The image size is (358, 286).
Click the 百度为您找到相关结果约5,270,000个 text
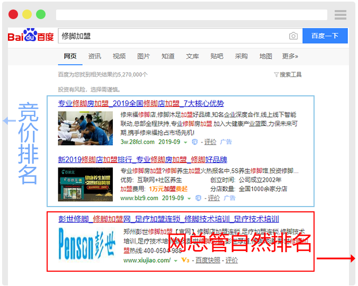pos(103,75)
